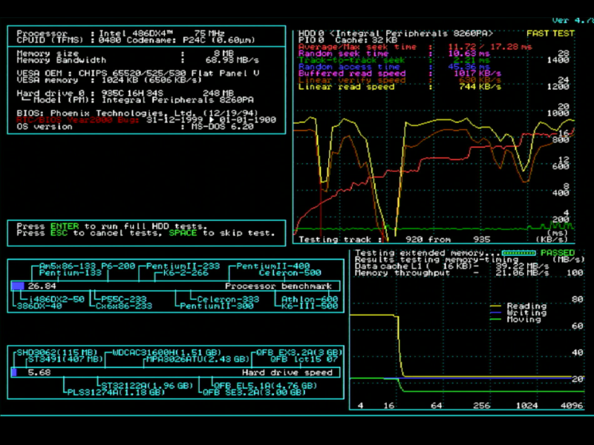Image resolution: width=594 pixels, height=445 pixels.
Task: Click the green ESC key prompt
Action: coord(59,233)
